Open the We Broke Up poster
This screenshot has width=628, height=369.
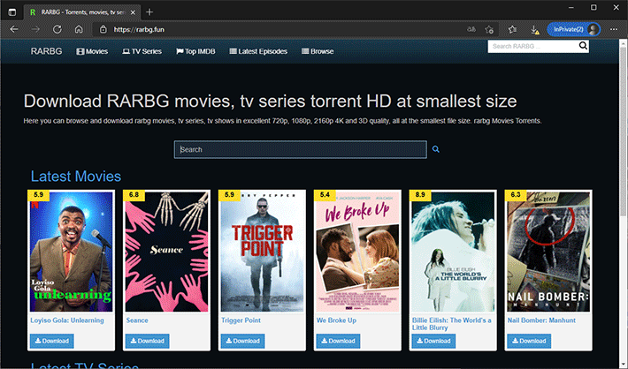[x=357, y=252]
